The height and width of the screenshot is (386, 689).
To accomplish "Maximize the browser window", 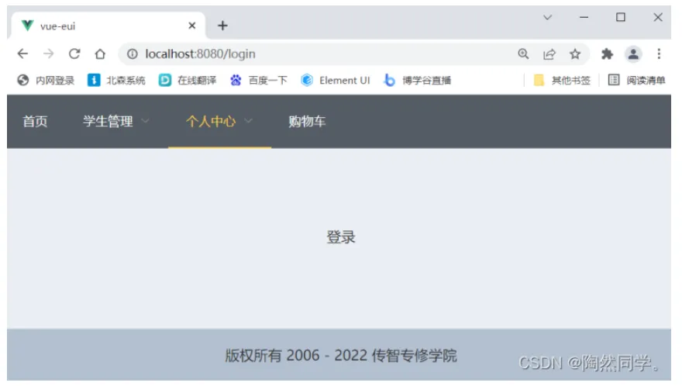I will click(x=621, y=18).
